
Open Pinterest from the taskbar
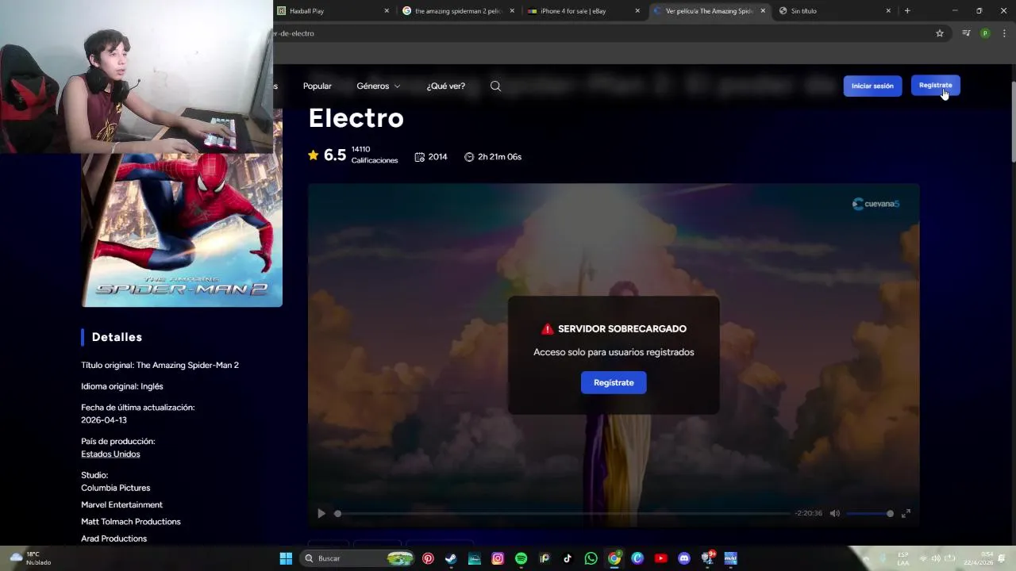(428, 558)
